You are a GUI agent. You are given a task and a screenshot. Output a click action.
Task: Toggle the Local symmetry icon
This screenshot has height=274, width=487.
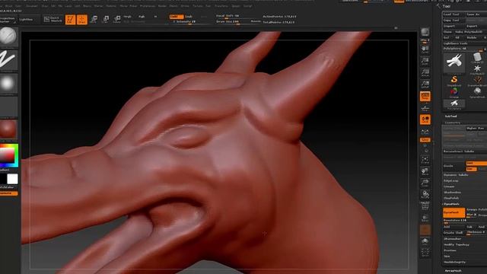(425, 119)
